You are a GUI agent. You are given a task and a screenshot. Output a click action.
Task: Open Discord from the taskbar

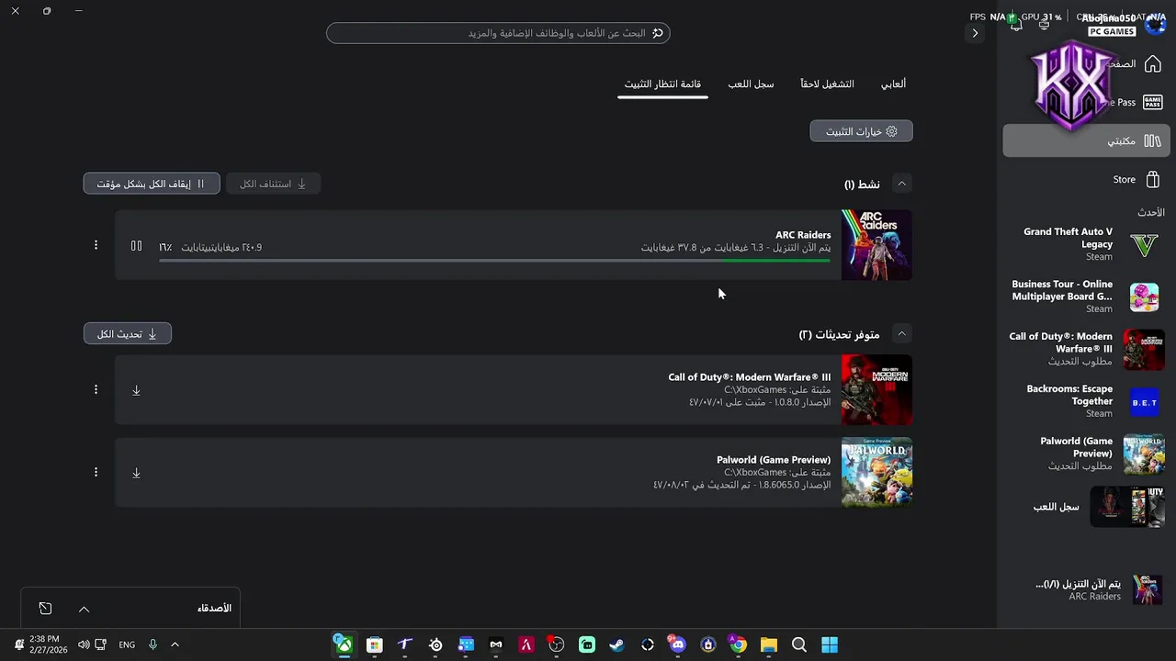(677, 645)
